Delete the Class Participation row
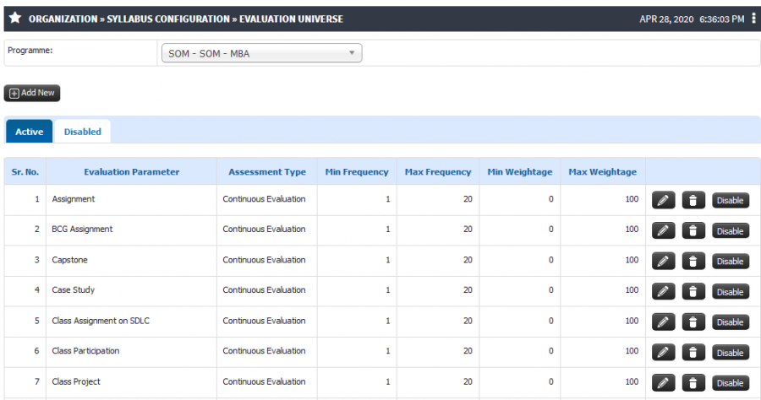This screenshot has width=761, height=400. (x=693, y=353)
